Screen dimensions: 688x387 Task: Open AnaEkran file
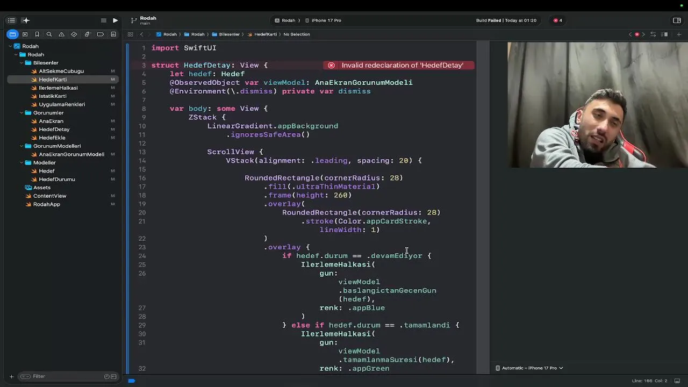51,121
